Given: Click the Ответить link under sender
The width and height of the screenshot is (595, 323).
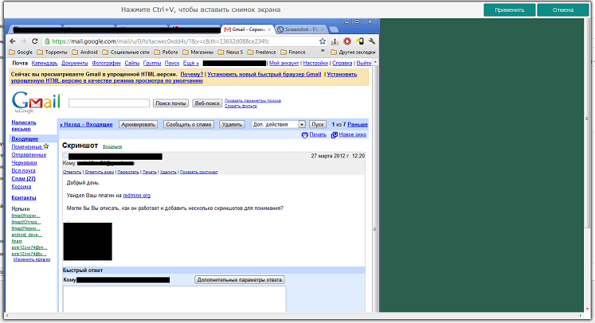Looking at the screenshot, I should click(x=72, y=172).
